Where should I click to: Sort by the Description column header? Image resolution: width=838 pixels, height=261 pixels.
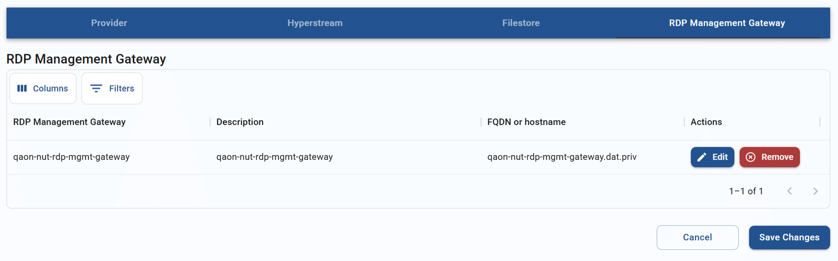pos(240,122)
